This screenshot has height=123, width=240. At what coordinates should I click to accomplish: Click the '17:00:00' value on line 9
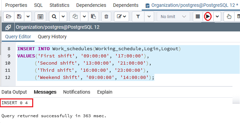pos(130,56)
